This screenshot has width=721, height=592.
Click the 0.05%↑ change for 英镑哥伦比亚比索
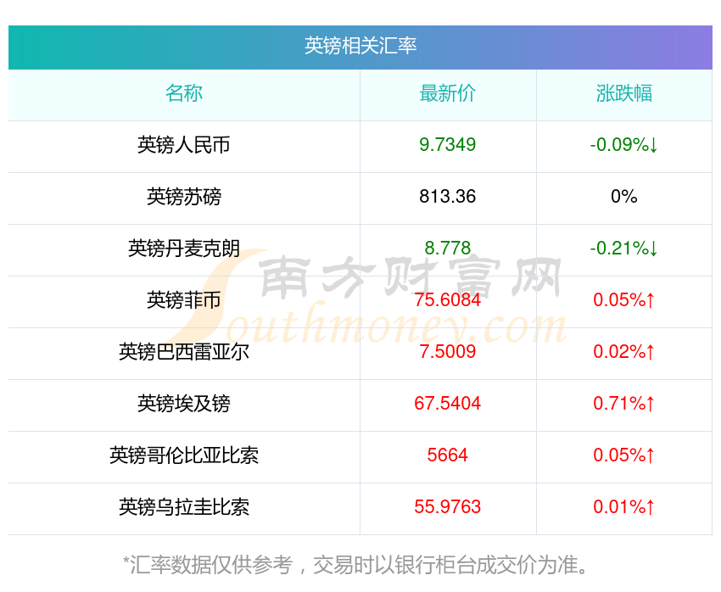624,455
